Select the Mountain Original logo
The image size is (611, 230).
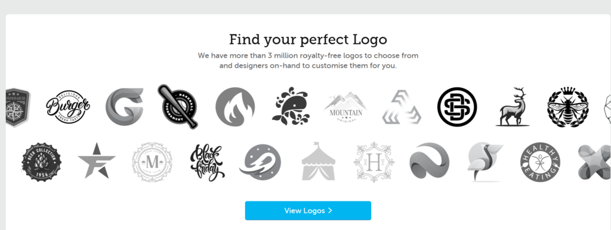click(345, 108)
